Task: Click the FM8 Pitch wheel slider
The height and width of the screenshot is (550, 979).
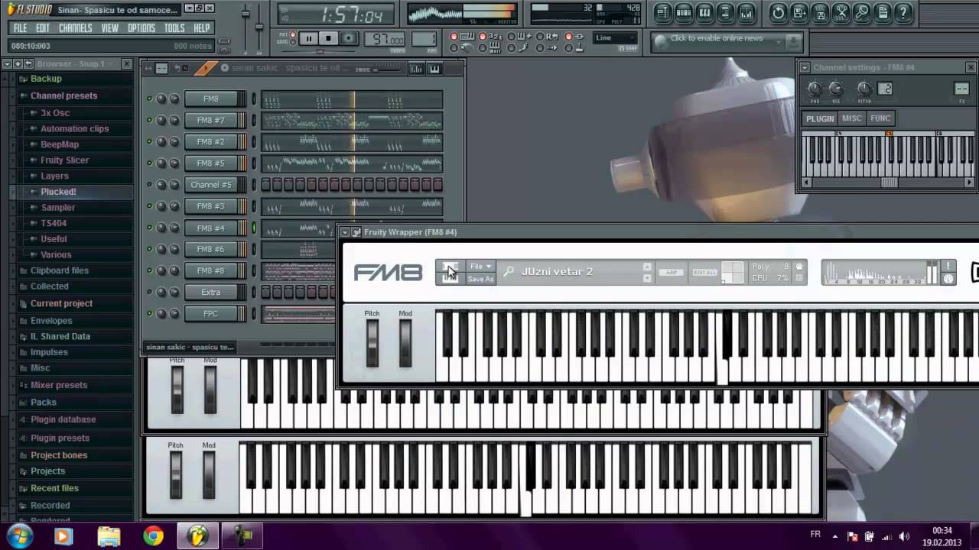Action: point(372,343)
